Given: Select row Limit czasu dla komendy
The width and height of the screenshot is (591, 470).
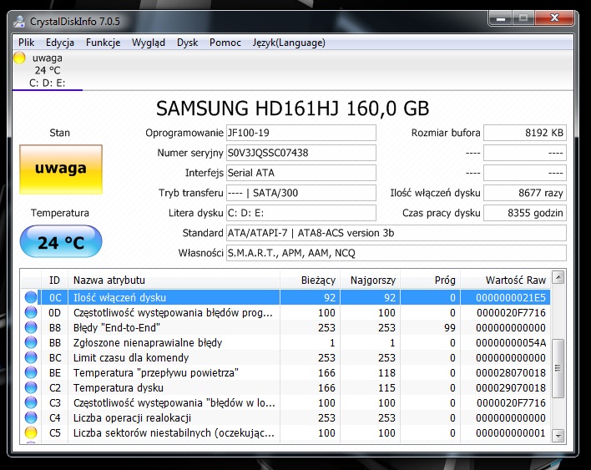Looking at the screenshot, I should click(x=285, y=357).
